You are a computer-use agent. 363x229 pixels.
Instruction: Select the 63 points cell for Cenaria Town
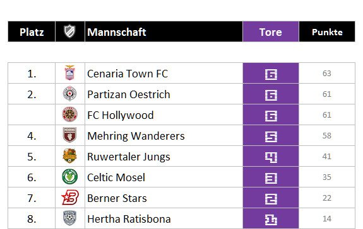(327, 73)
